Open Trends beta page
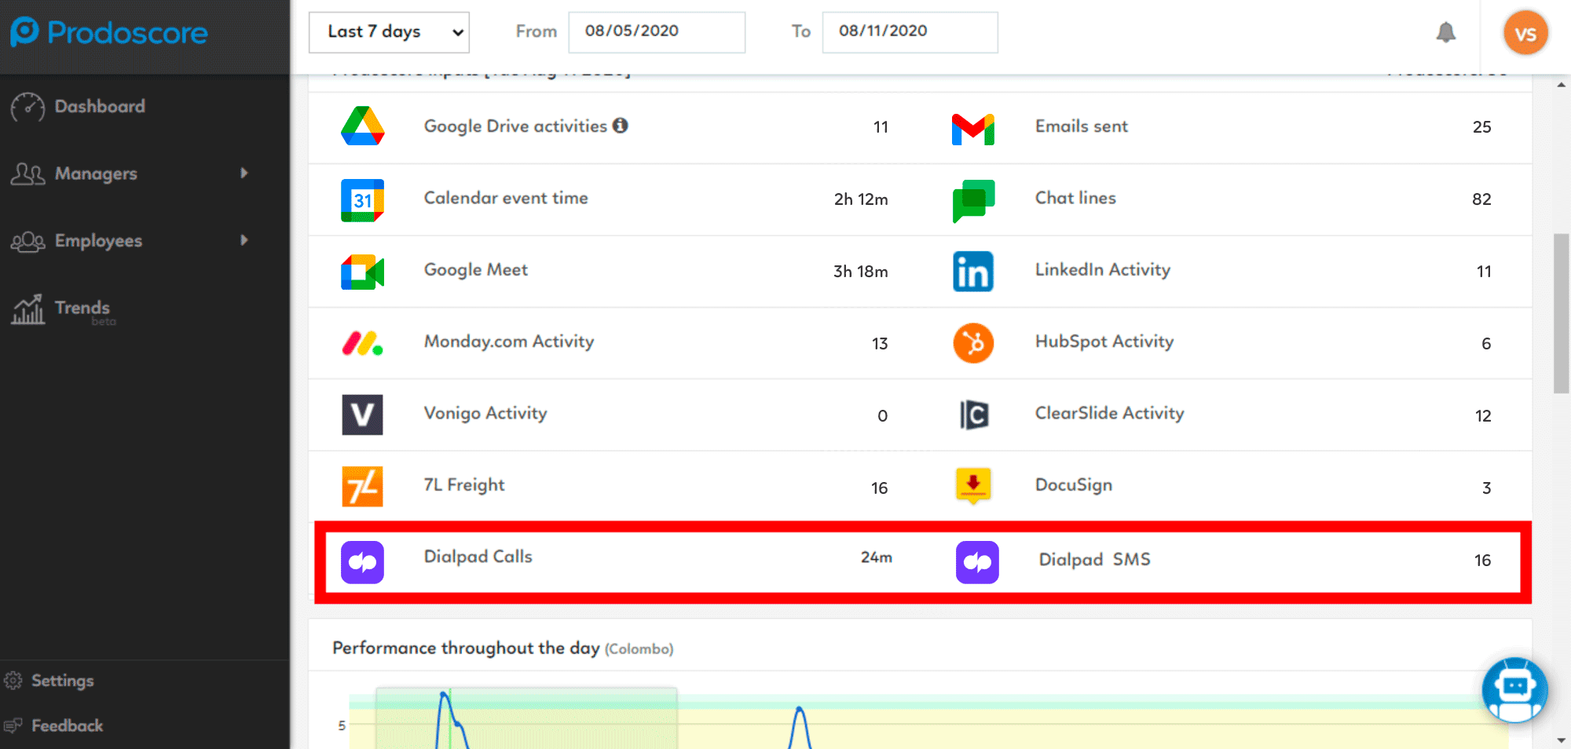1571x749 pixels. tap(82, 308)
